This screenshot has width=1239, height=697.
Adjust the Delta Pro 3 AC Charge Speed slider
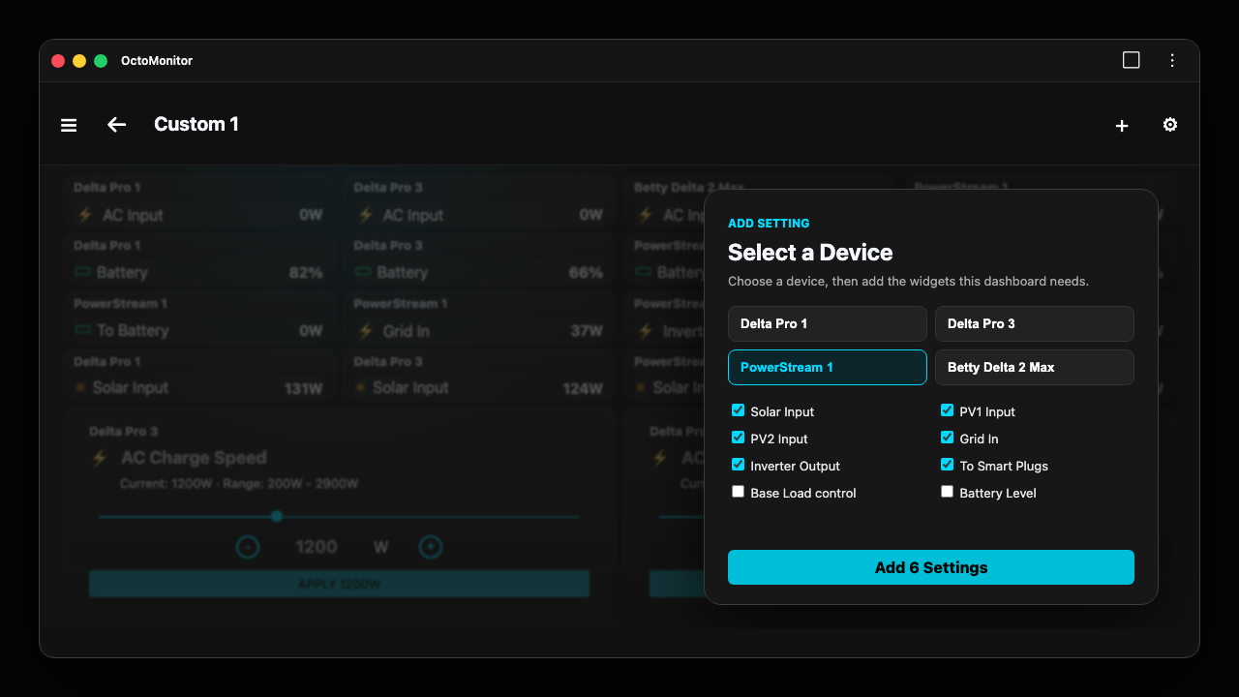(x=339, y=516)
